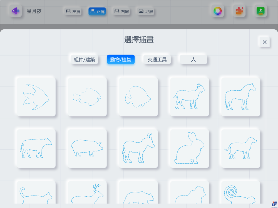
Task: Open the 交通工具 category tab
Action: click(x=157, y=59)
